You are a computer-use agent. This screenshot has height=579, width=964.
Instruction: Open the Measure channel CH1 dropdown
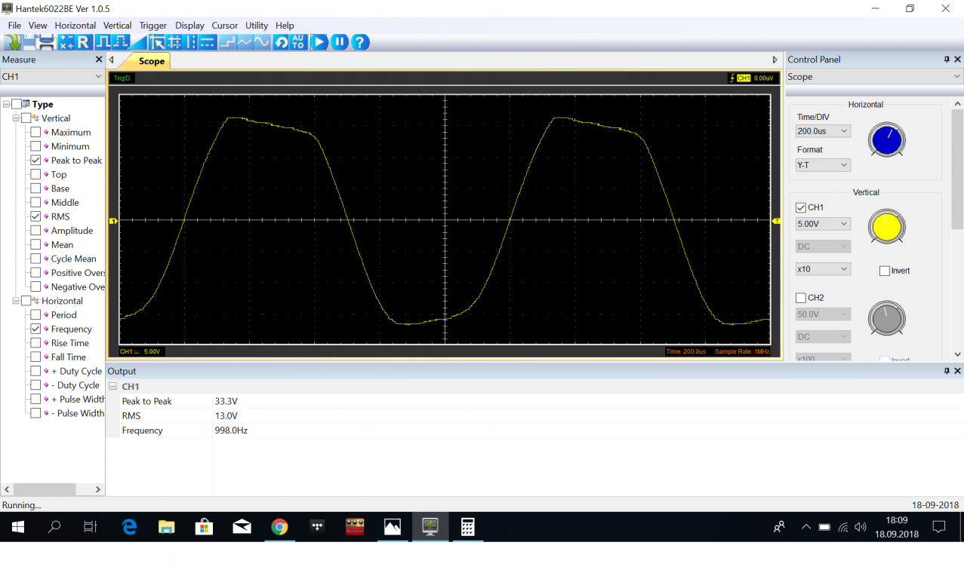pos(52,76)
